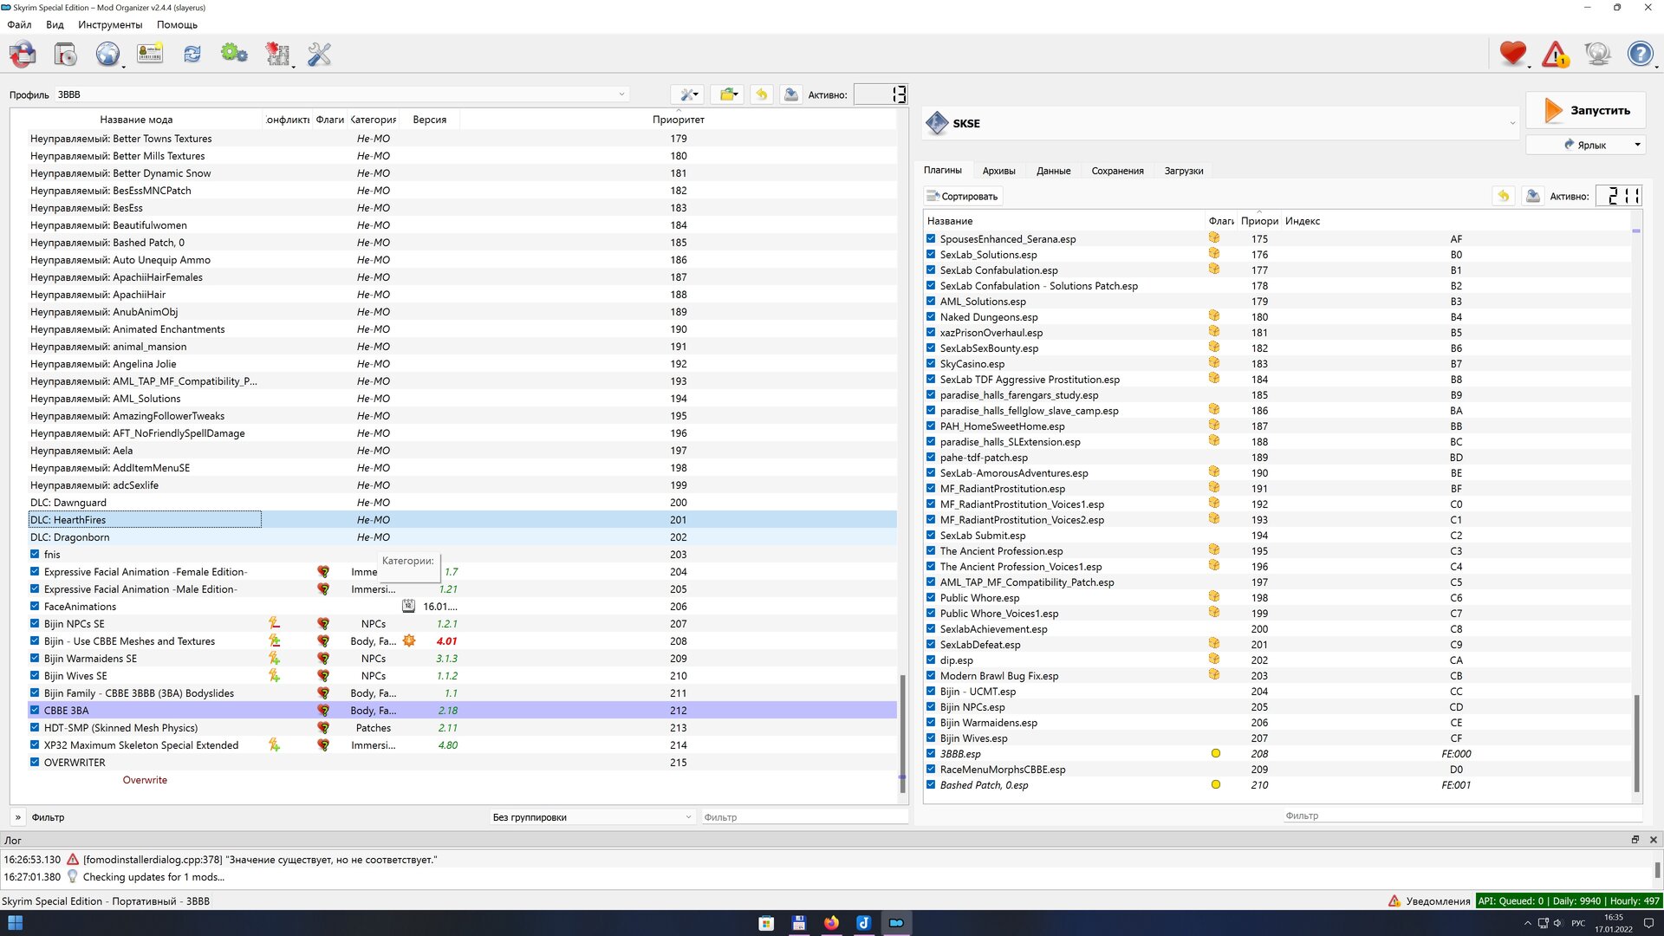Uncheck the SkyCasino.esp plugin
Image resolution: width=1664 pixels, height=936 pixels.
[931, 364]
